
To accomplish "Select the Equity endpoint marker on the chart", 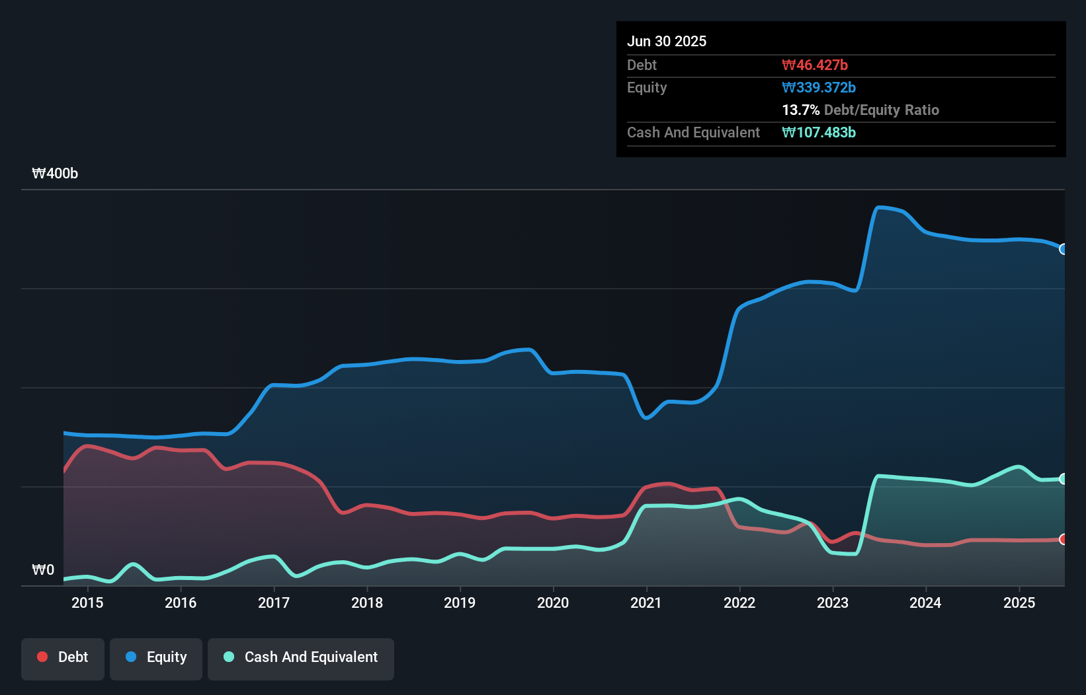I will tap(1063, 249).
